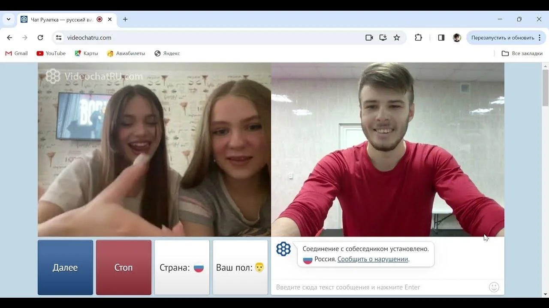Click the emoji smiley icon in chat
The width and height of the screenshot is (549, 308).
click(x=494, y=287)
